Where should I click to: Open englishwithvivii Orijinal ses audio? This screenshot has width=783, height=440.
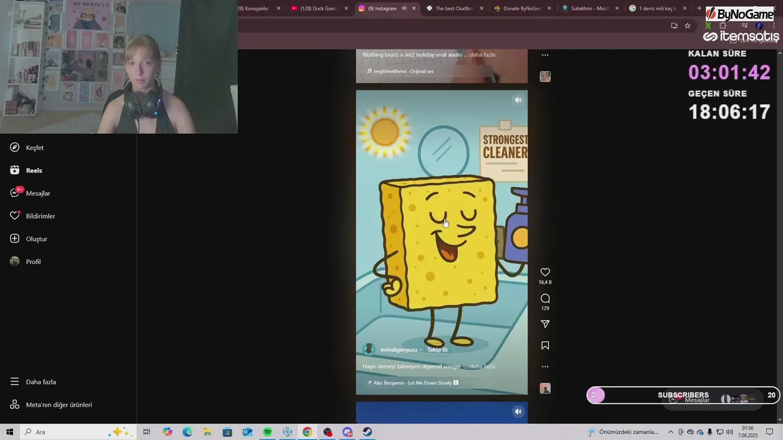400,71
